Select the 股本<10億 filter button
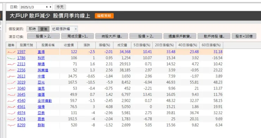Image resolution: width=261 pixels, height=138 pixels. point(244,36)
